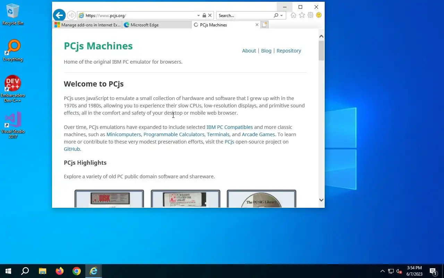Send feedback with the smiley face icon
The image size is (444, 278).
point(319,15)
